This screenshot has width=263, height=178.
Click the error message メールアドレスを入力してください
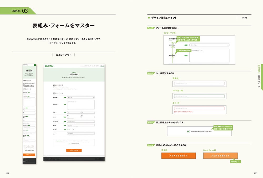tap(185, 112)
